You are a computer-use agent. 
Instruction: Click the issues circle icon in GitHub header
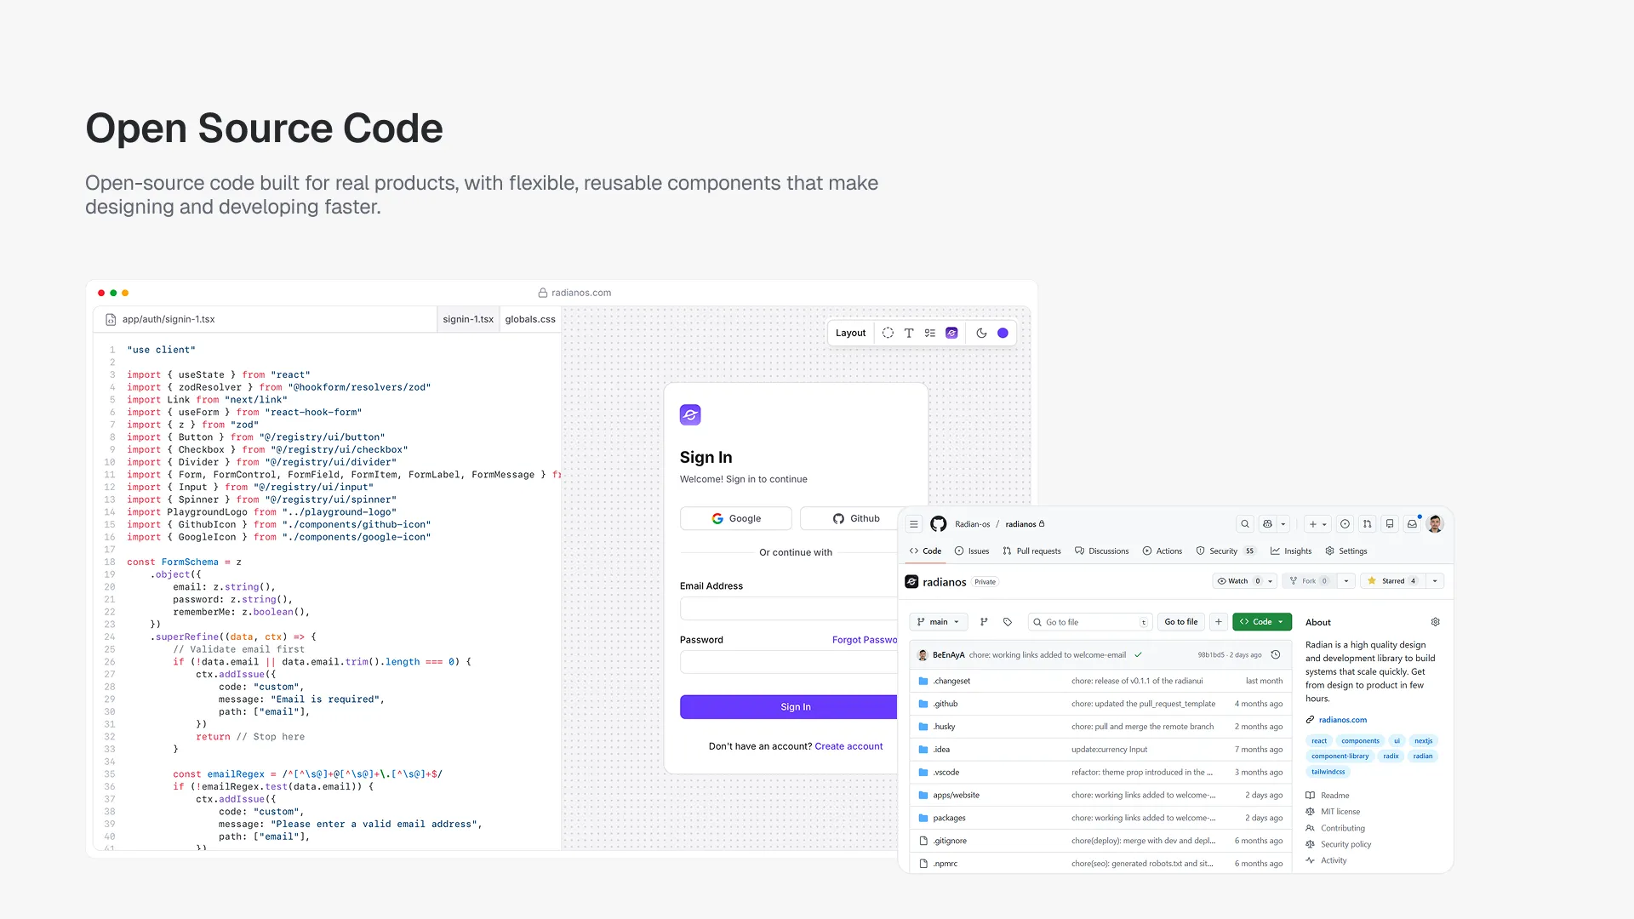click(x=1345, y=524)
